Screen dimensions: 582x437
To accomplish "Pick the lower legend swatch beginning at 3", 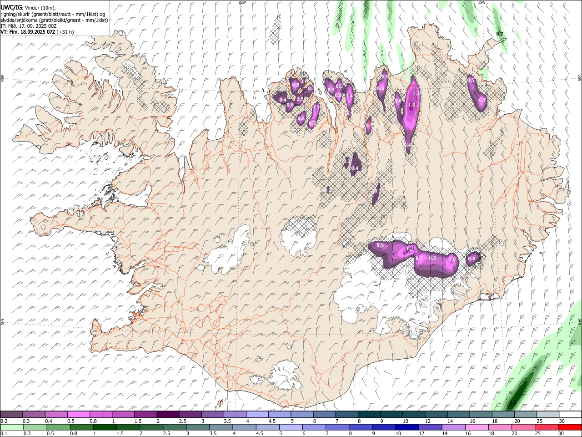I will coord(198,427).
